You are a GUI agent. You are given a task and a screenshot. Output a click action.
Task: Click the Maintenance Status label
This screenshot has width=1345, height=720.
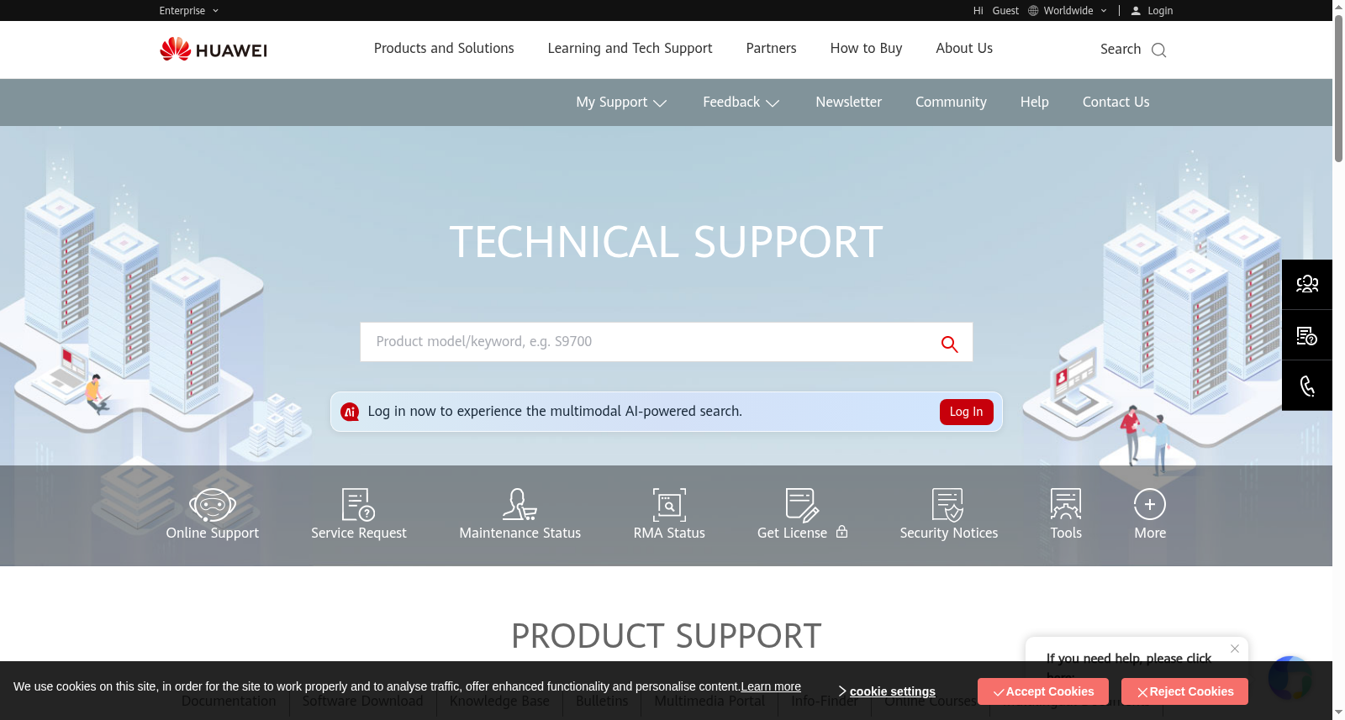pyautogui.click(x=520, y=533)
